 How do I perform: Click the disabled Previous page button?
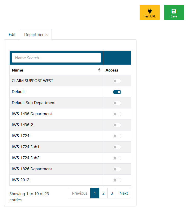(80, 193)
